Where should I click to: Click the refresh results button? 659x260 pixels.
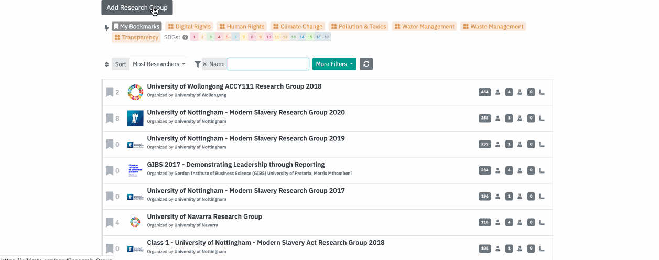[x=366, y=64]
